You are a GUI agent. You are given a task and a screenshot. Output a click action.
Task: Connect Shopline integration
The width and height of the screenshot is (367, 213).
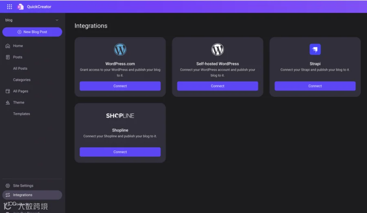(x=120, y=152)
